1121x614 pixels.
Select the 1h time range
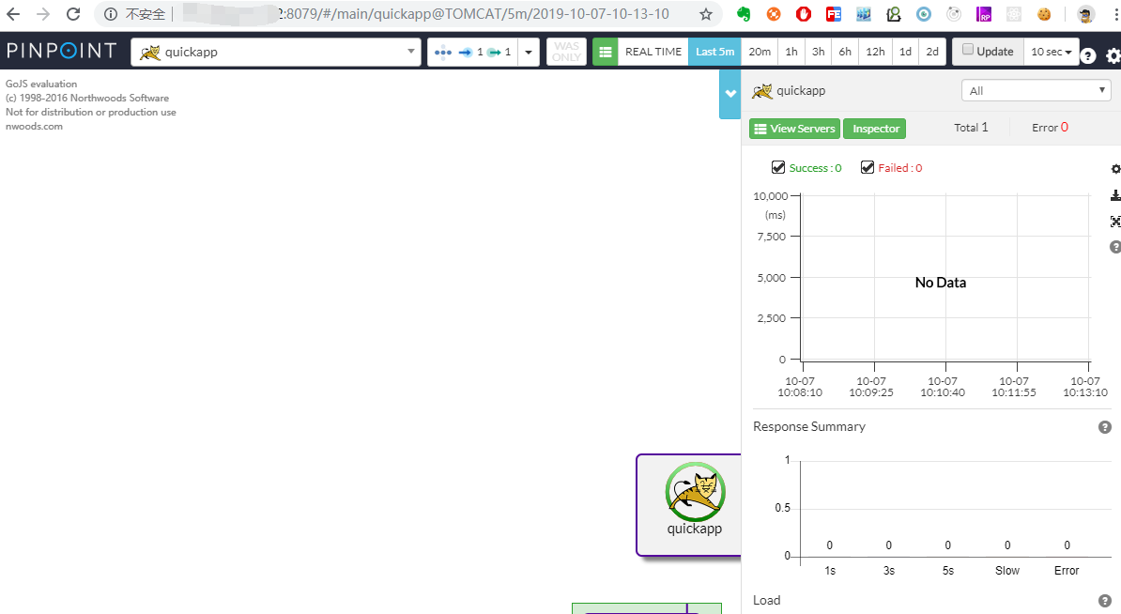[x=791, y=52]
